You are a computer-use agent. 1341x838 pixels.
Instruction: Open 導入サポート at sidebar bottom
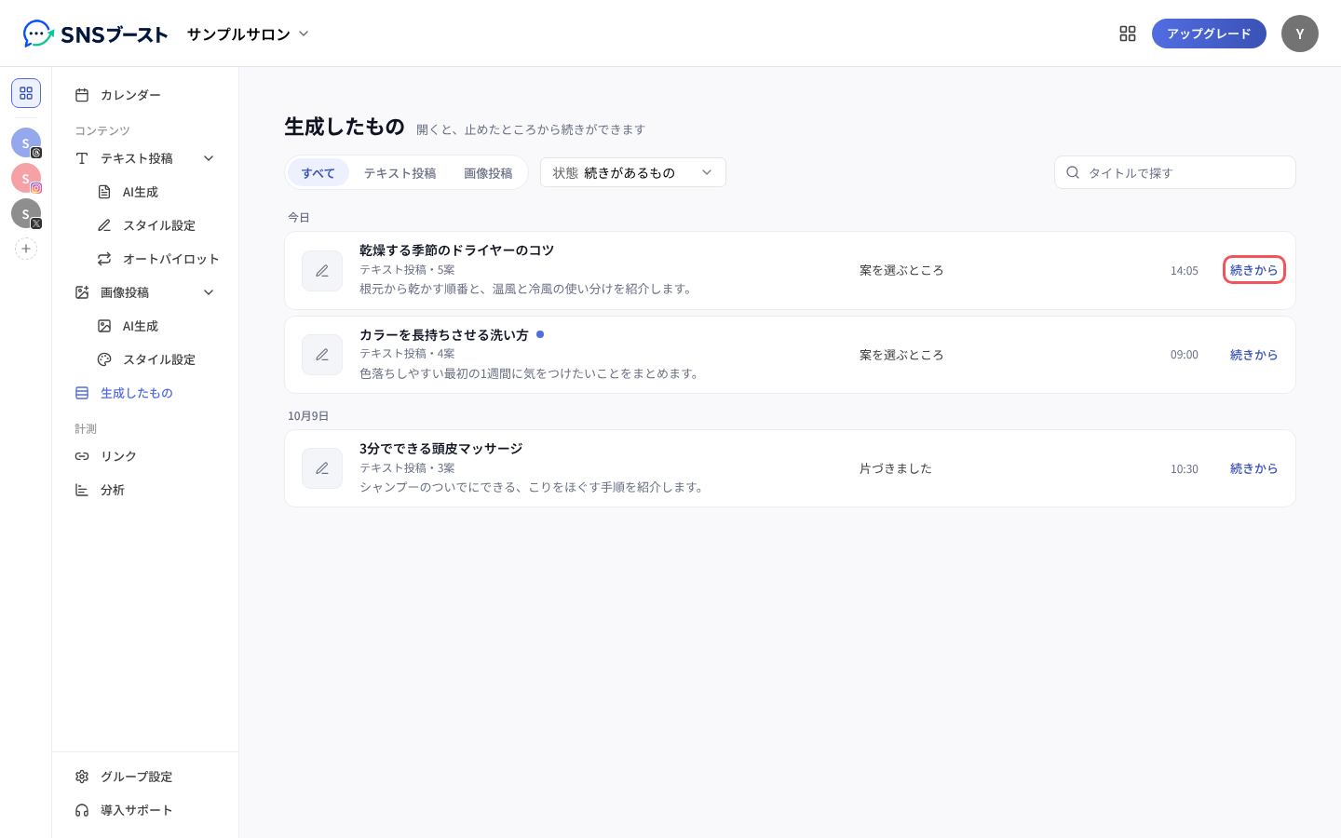tap(145, 810)
